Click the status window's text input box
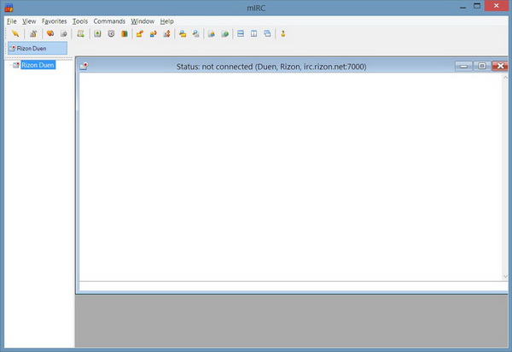The image size is (512, 352). coord(292,286)
